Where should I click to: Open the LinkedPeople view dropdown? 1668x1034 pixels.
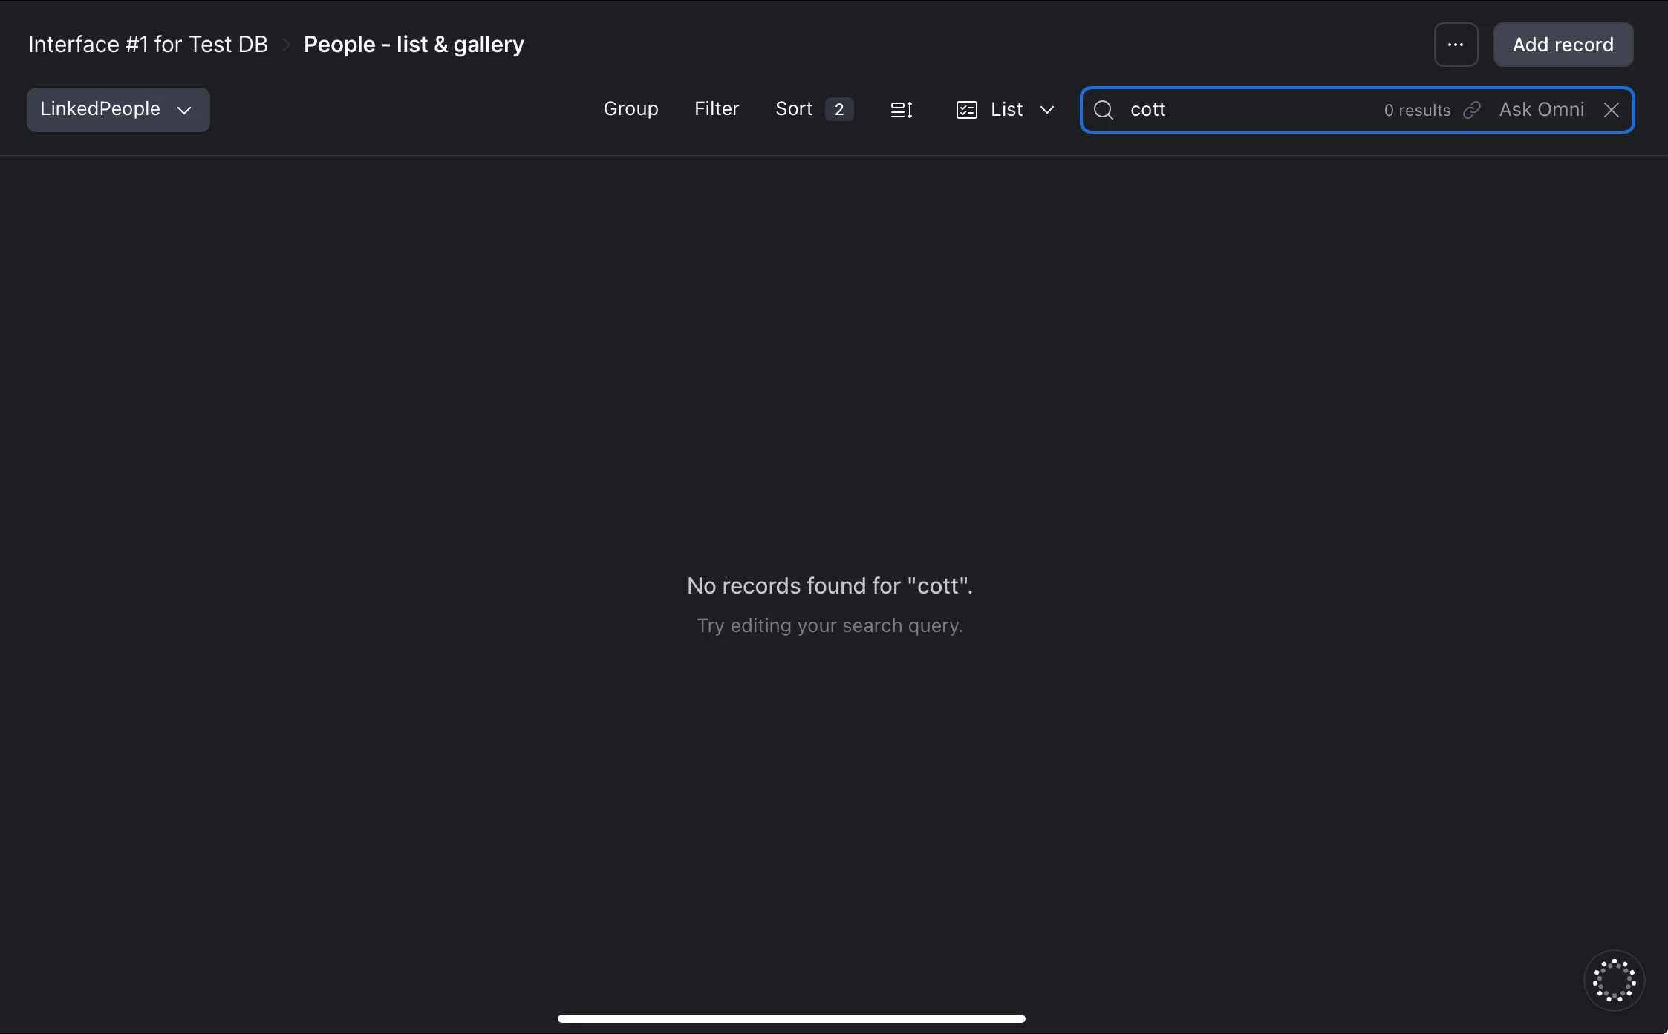[117, 109]
